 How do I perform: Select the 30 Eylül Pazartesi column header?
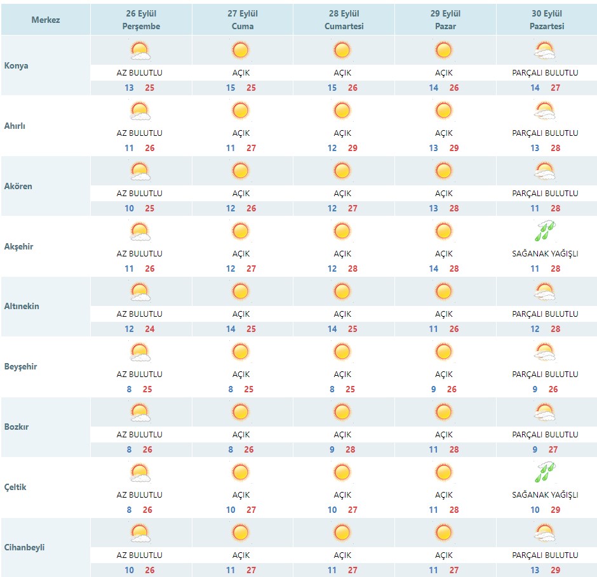click(x=547, y=20)
